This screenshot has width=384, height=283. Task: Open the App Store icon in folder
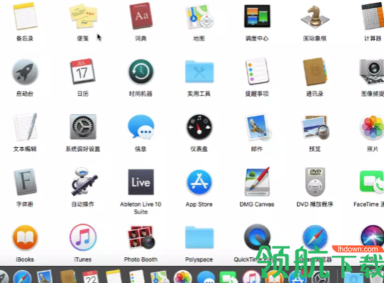[x=199, y=182]
